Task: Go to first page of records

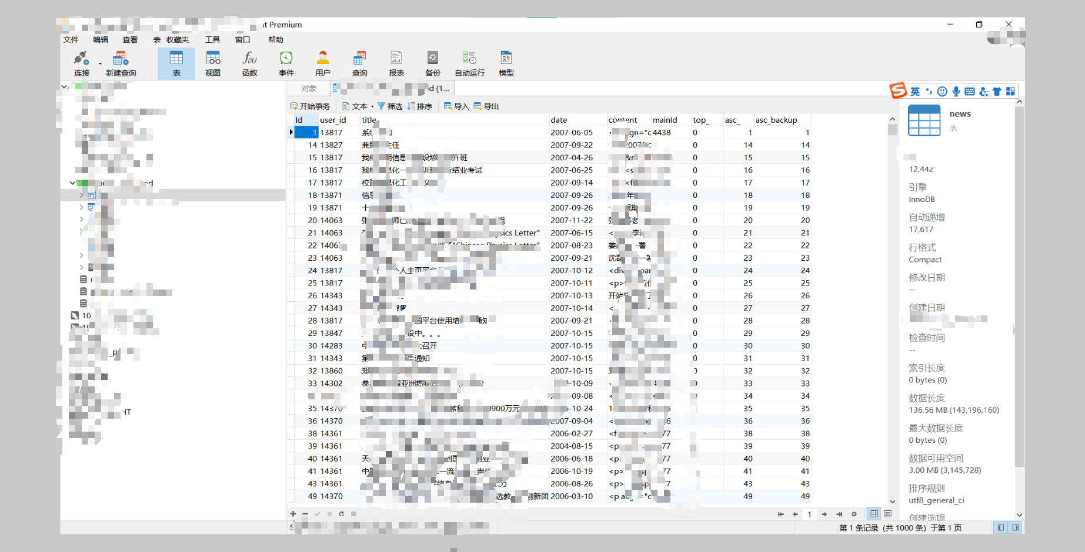Action: pyautogui.click(x=781, y=514)
